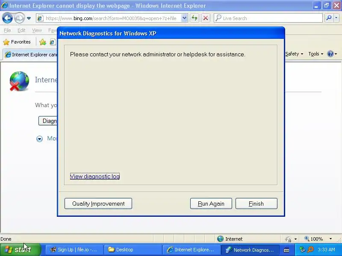
Task: Open the Favorites star button
Action: coord(17,42)
